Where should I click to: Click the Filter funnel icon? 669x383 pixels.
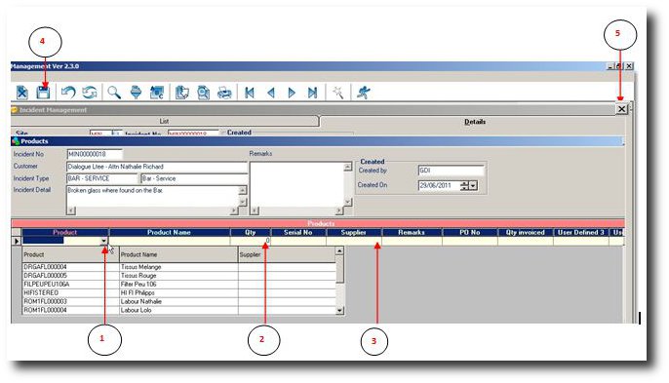coord(136,93)
